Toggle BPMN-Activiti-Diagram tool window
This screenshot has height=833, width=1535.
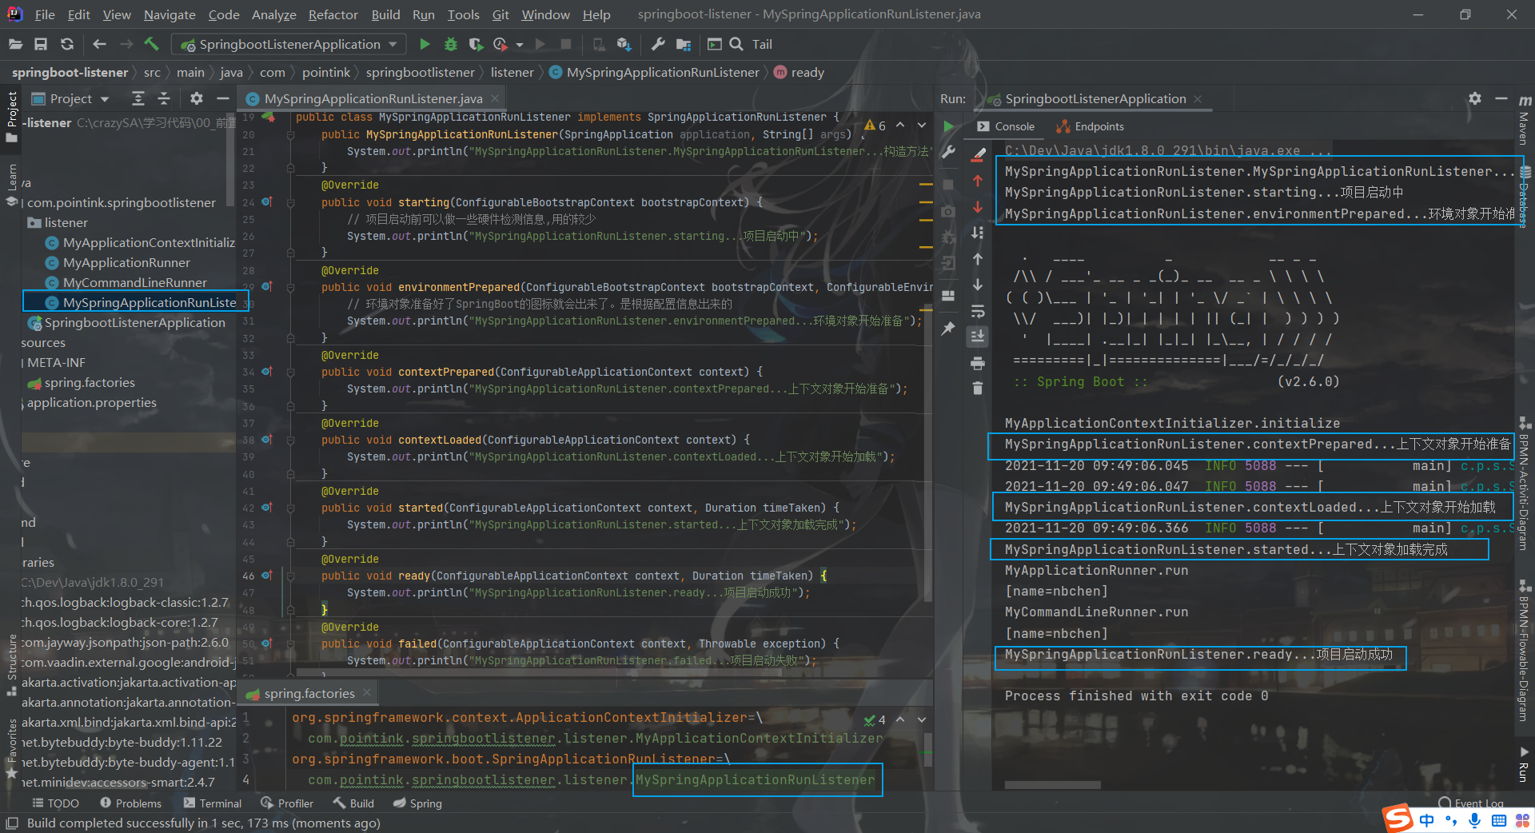pos(1525,484)
